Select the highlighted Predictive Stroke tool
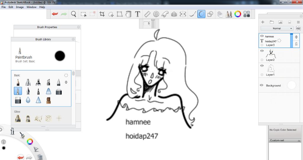 click(201, 14)
